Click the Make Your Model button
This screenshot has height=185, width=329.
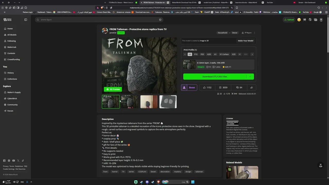tap(245, 41)
